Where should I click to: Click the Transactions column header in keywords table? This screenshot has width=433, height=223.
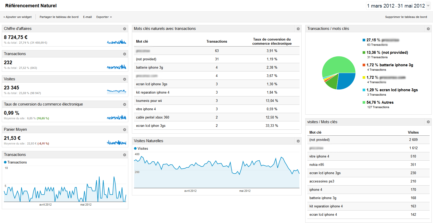point(217,42)
